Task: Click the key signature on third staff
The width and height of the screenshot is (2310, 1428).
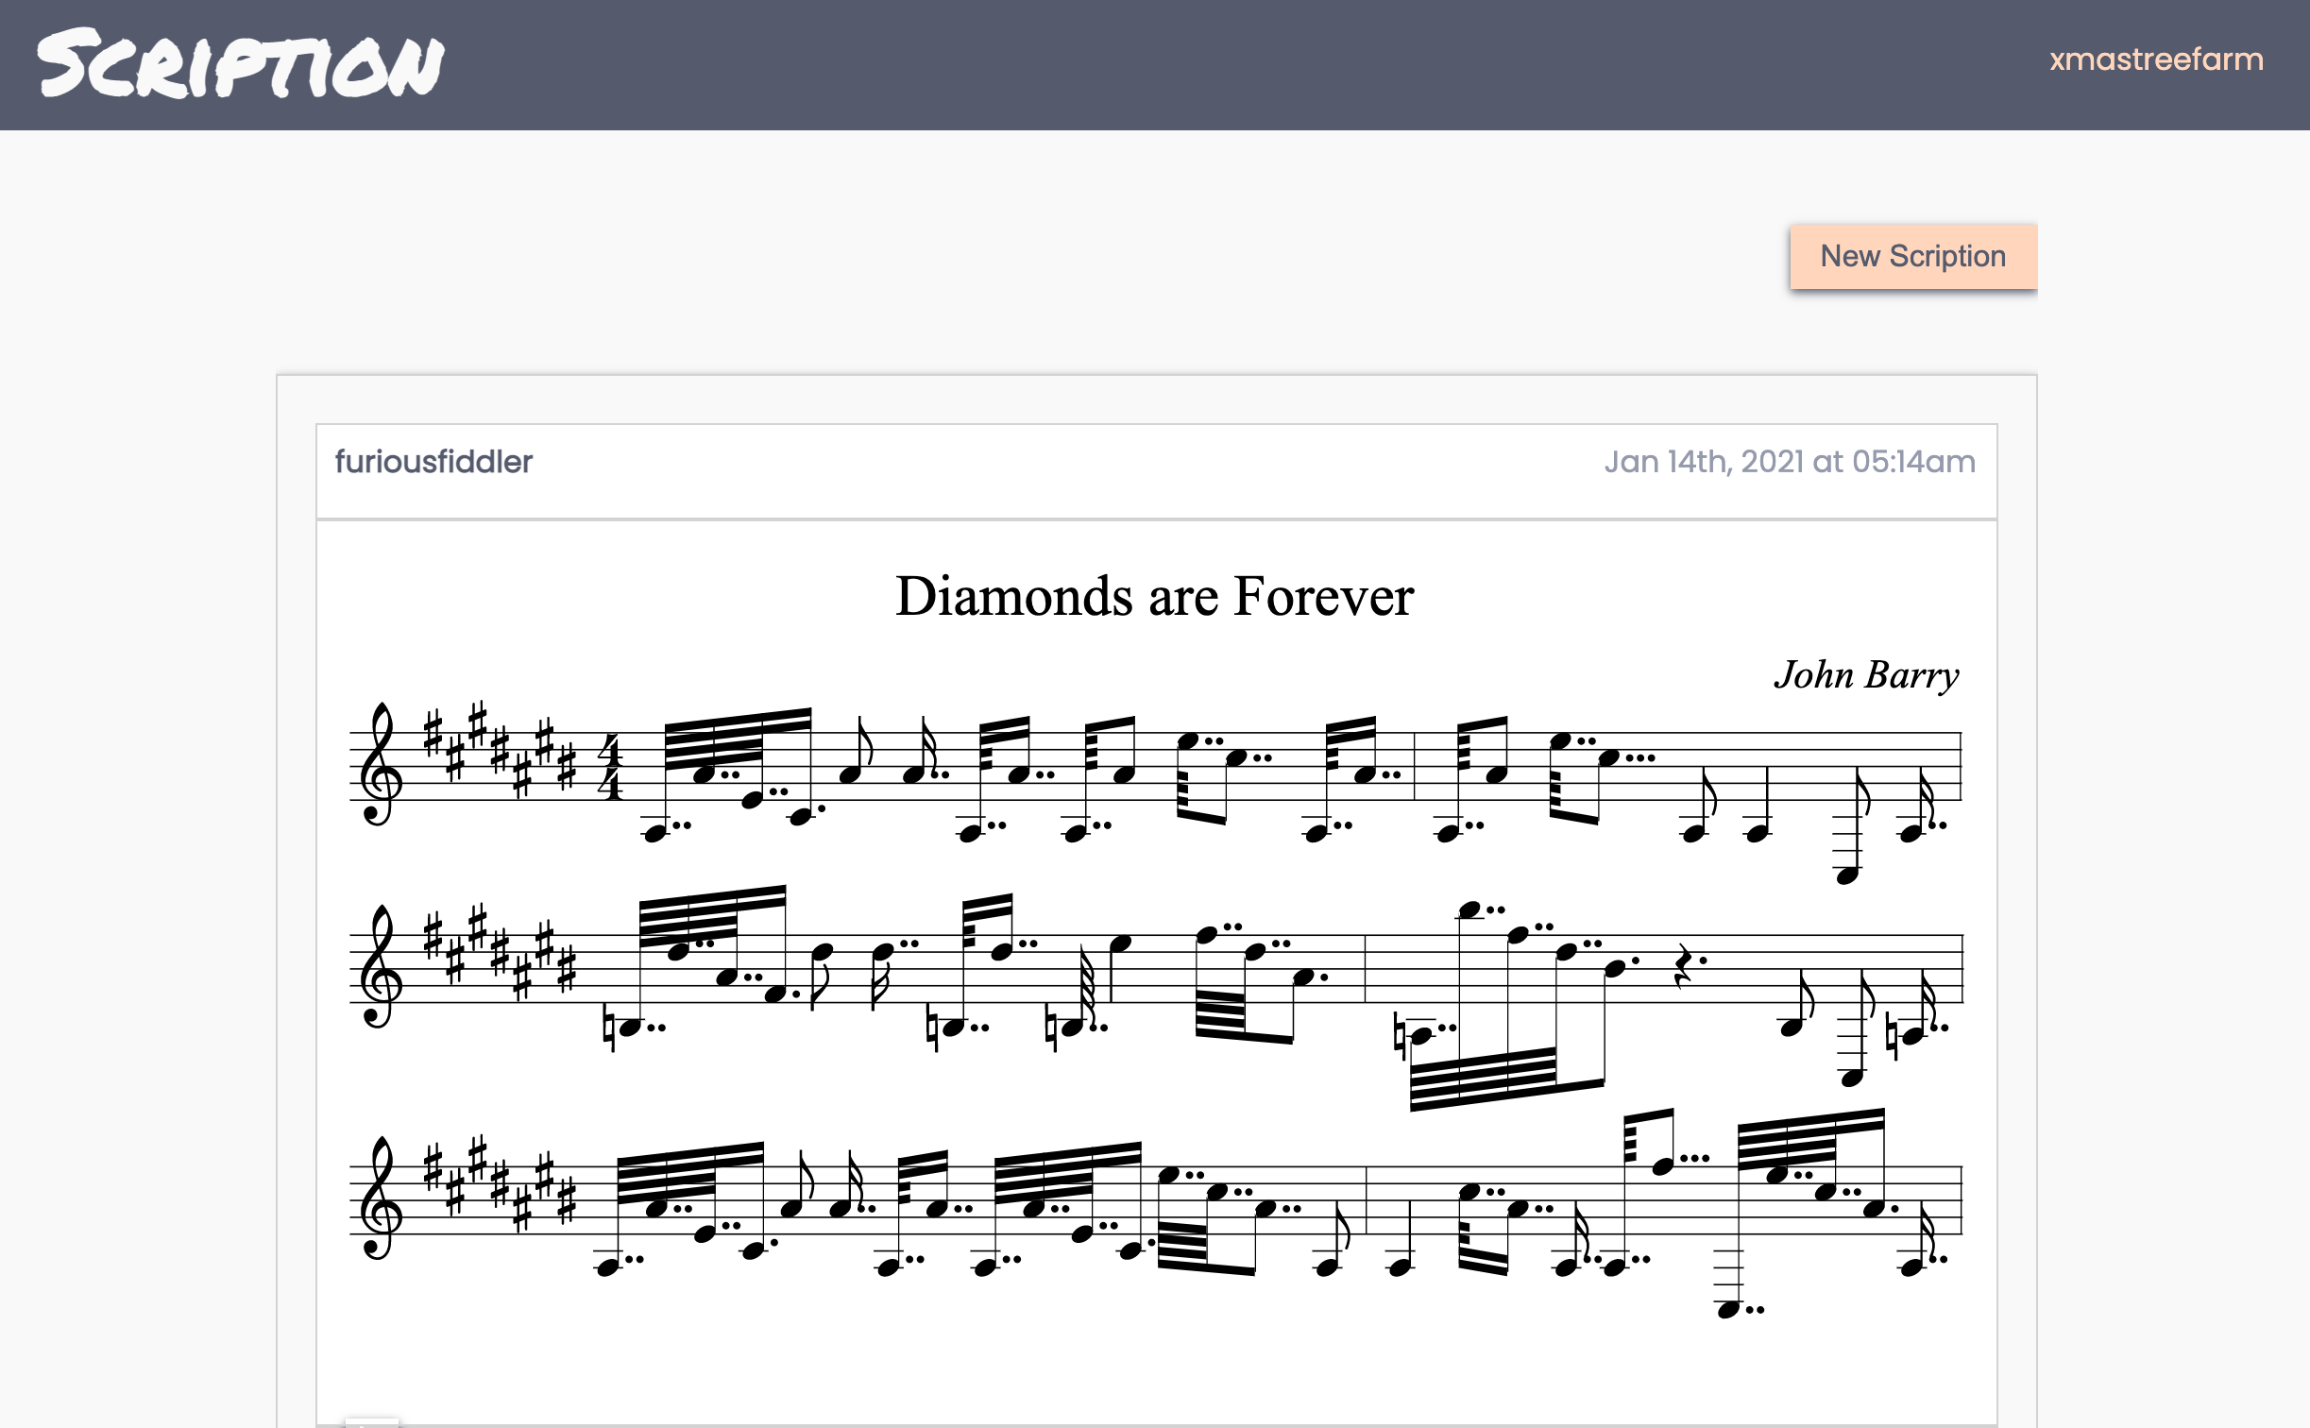Action: (x=501, y=1185)
